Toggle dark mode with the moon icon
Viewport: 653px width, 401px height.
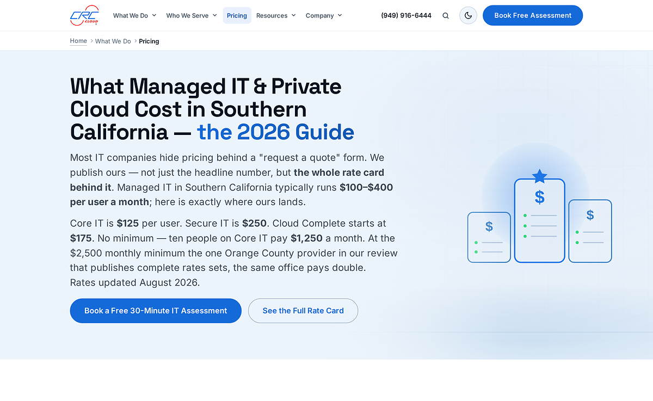click(x=468, y=15)
